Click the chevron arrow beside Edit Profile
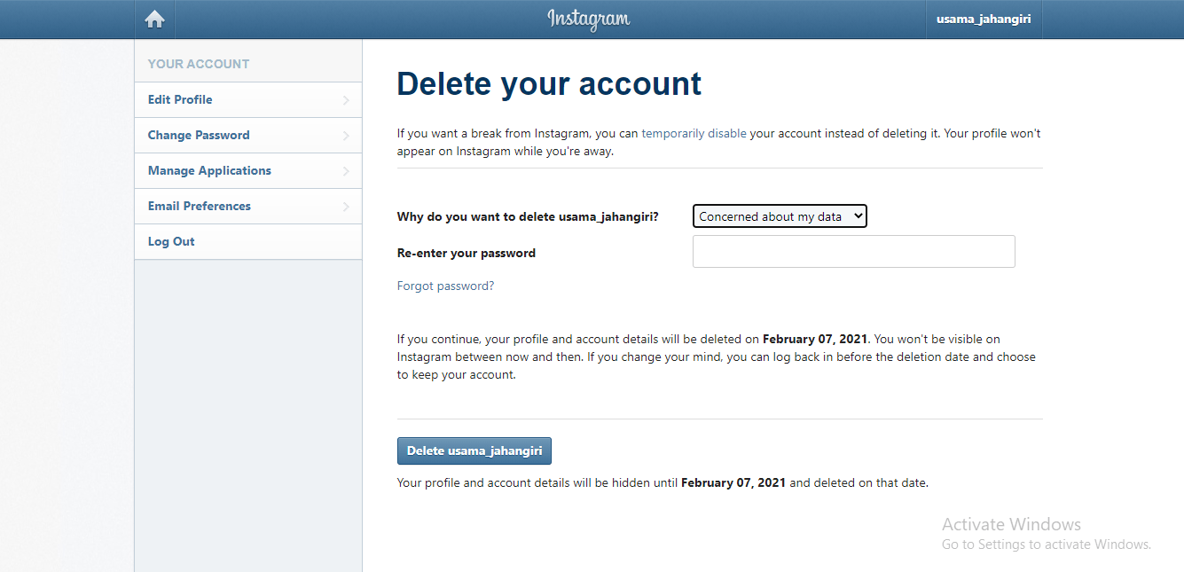 pos(346,100)
